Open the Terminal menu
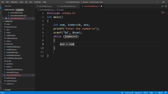 click(x=38, y=2)
